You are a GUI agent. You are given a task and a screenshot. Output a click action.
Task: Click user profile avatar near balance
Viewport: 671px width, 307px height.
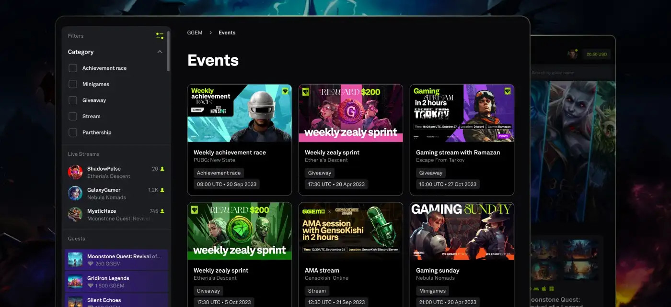click(572, 54)
